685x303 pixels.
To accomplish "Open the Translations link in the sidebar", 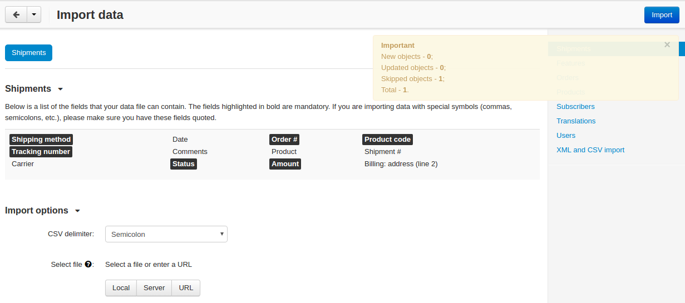I will coord(576,121).
